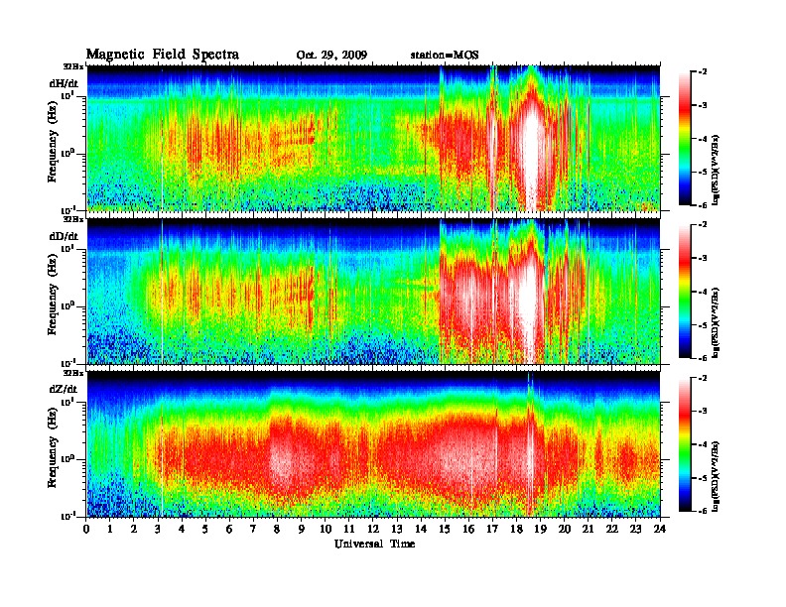This screenshot has width=786, height=607.
Task: Click the dH/dt panel color scale bar
Action: tap(684, 138)
